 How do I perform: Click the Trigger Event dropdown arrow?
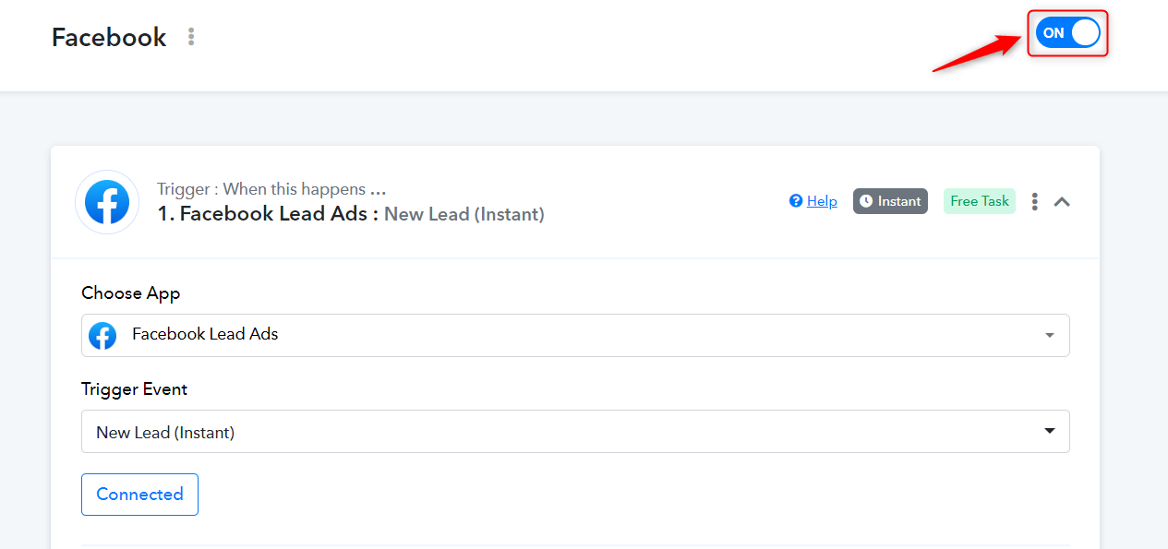coord(1050,431)
